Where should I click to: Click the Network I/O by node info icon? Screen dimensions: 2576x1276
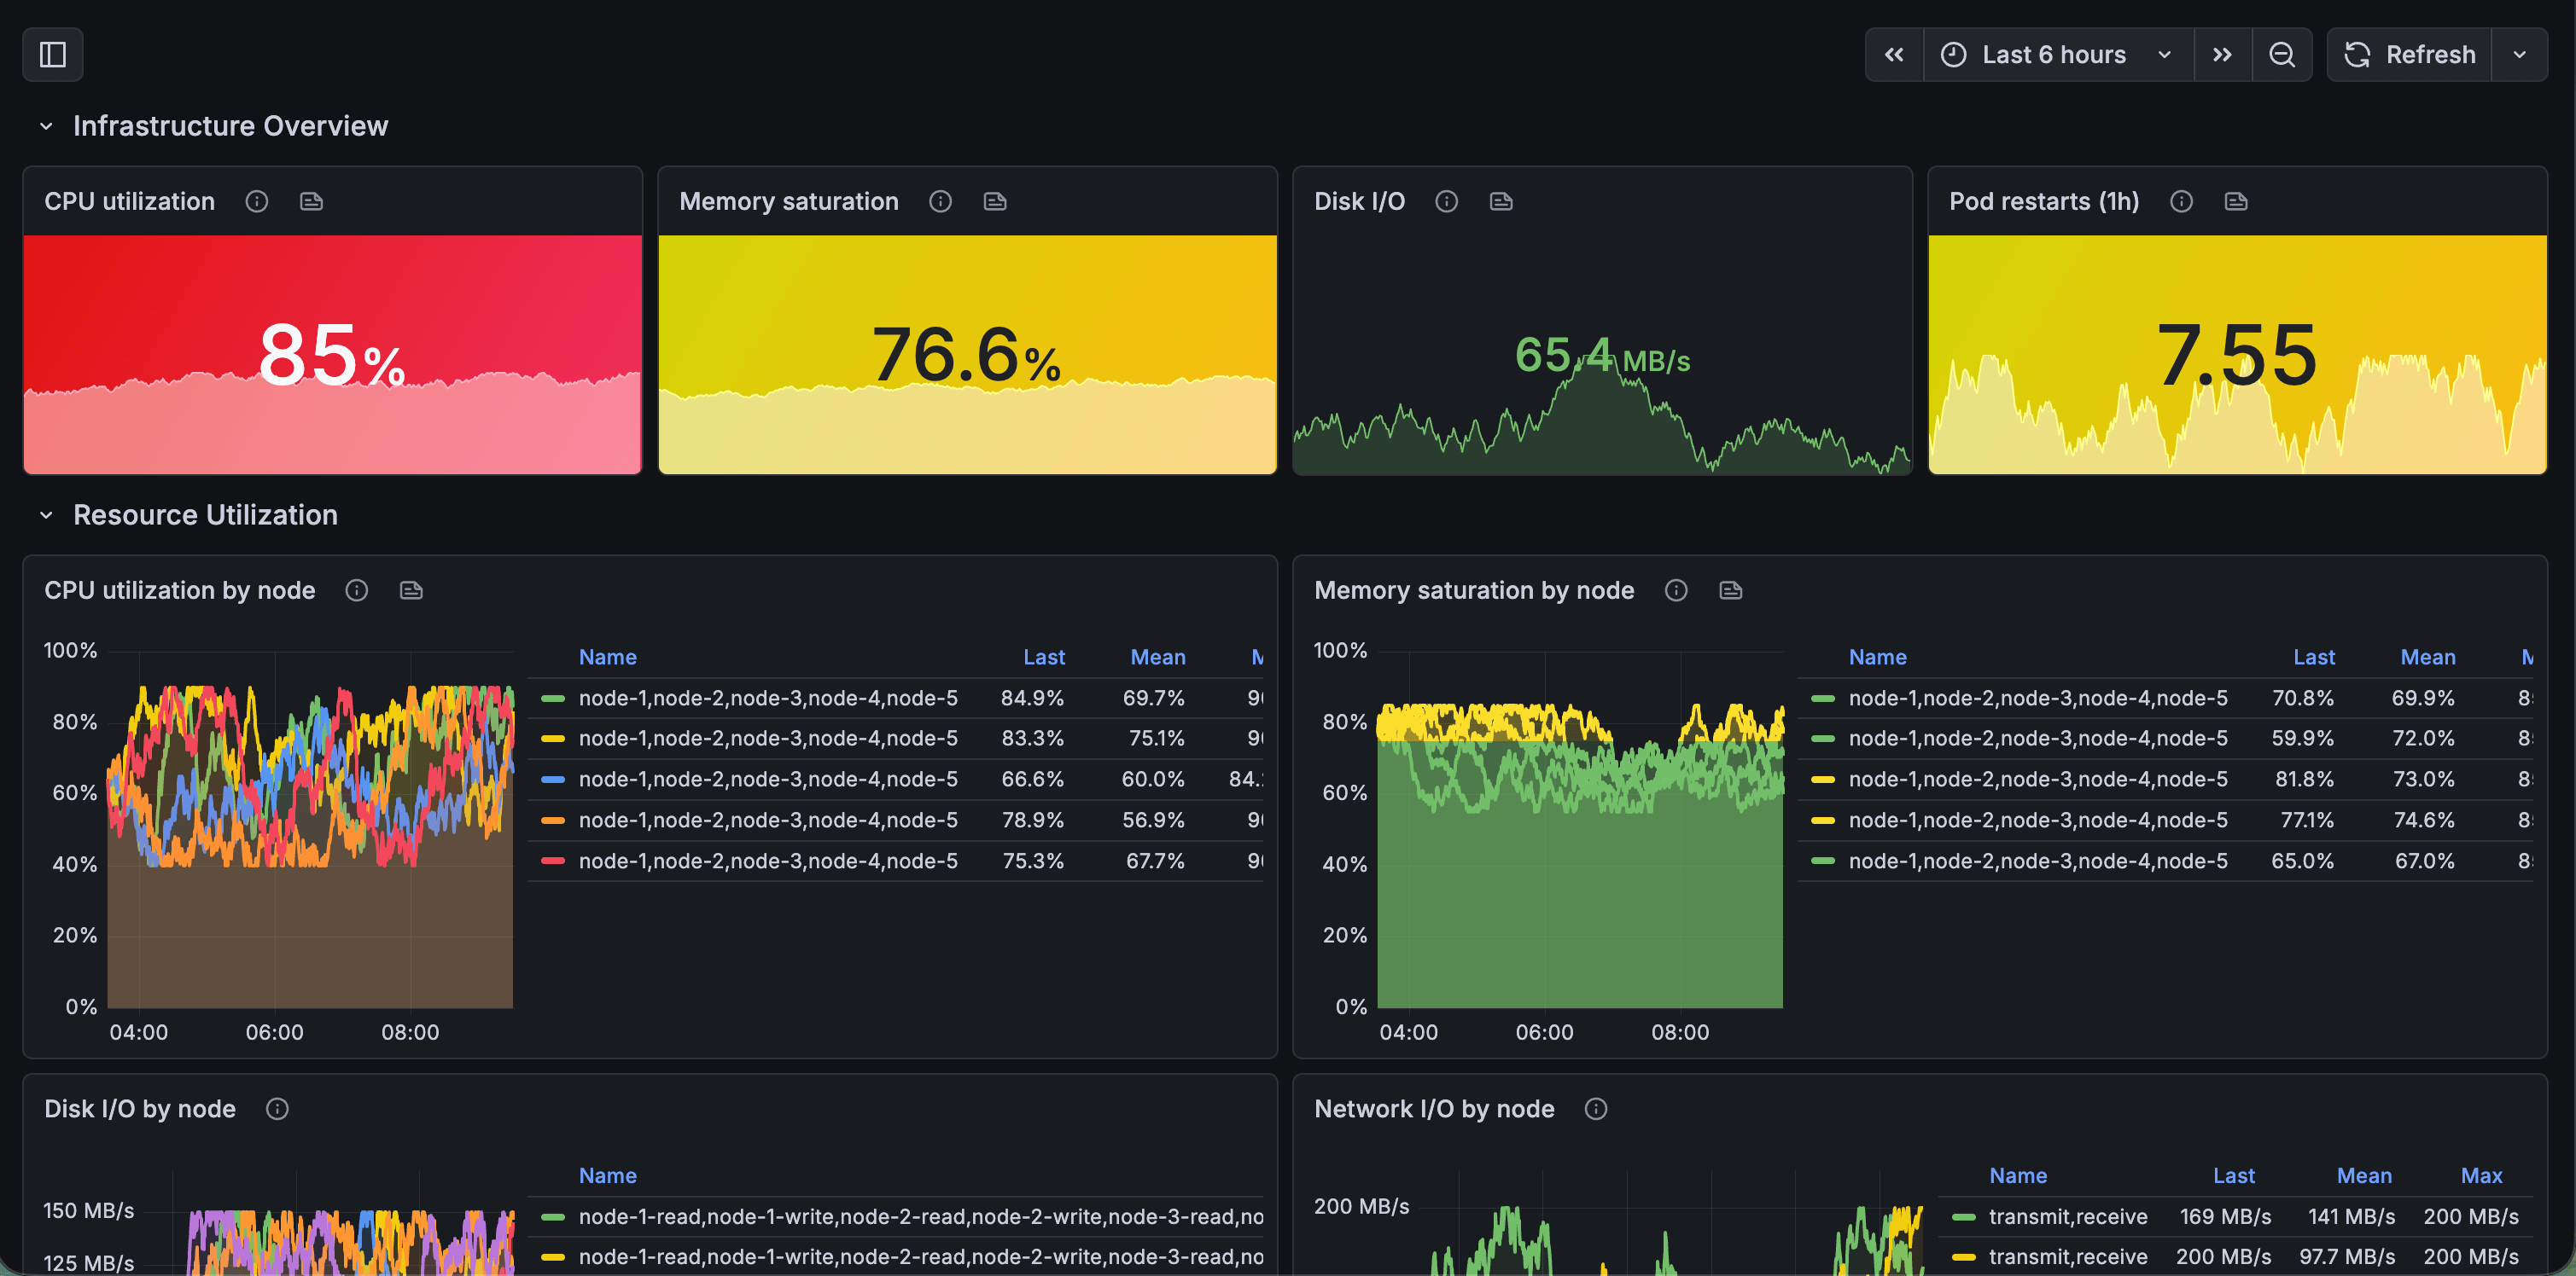1596,1109
